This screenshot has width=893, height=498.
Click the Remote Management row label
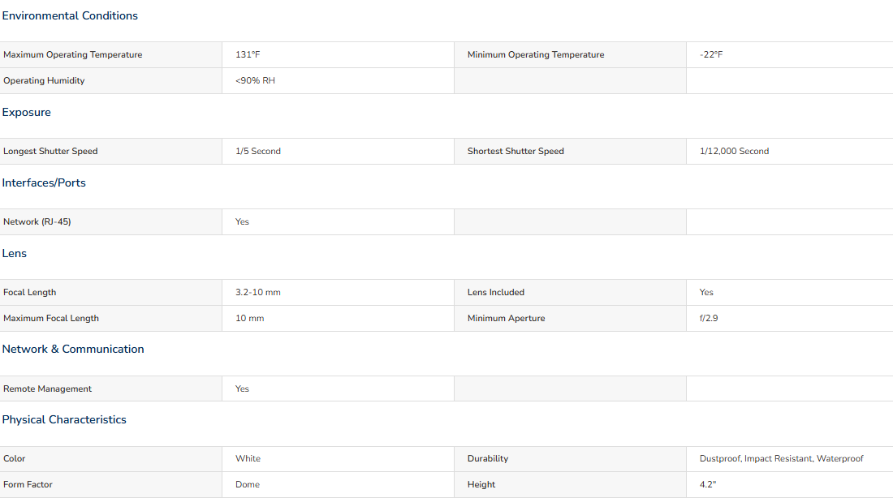coord(47,389)
